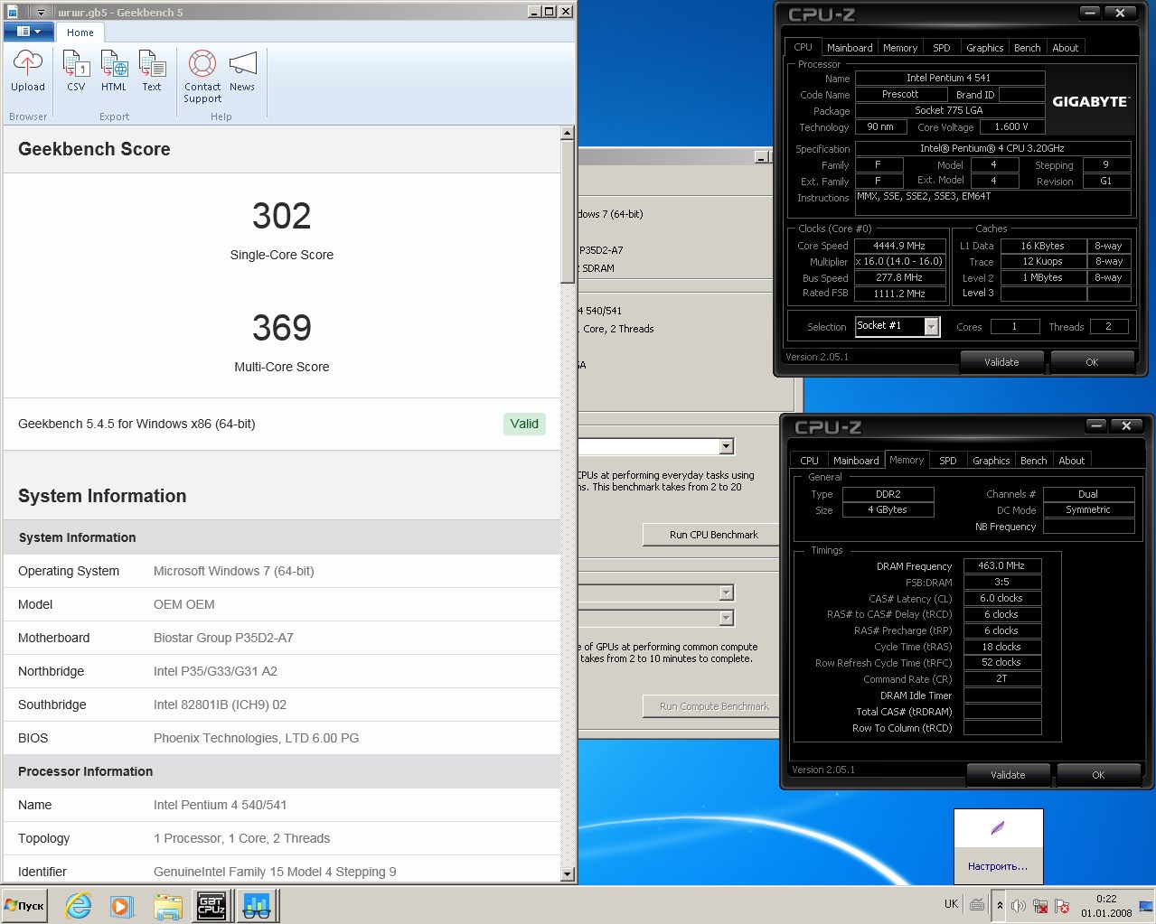Select Mainboard tab in bottom CPU-Z window
This screenshot has height=924, width=1156.
click(x=856, y=461)
